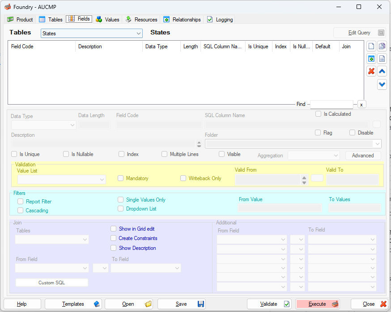Enable the Multiple Lines checkbox
Viewport: 391px width, 312px height.
(164, 154)
